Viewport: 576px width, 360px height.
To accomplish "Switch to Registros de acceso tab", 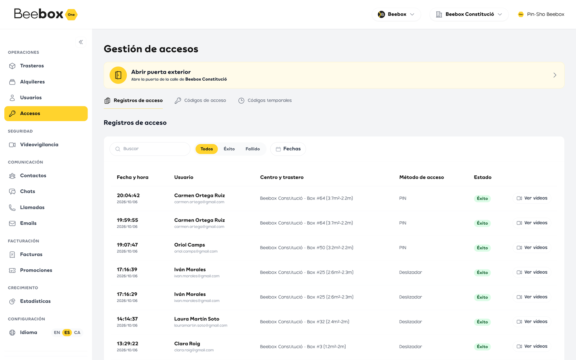I will pos(133,100).
